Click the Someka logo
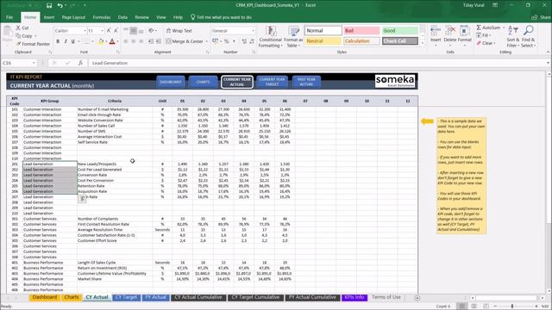The width and height of the screenshot is (552, 310). tap(395, 81)
